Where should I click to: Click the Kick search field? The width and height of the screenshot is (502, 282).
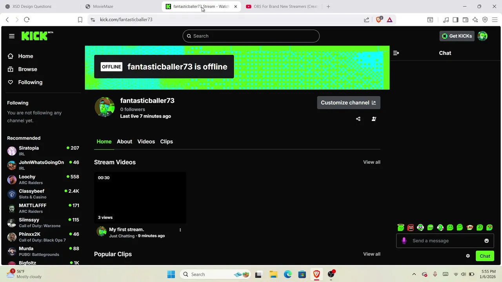pos(251,36)
